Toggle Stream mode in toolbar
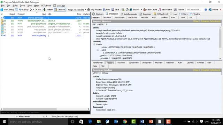 tap(48, 10)
